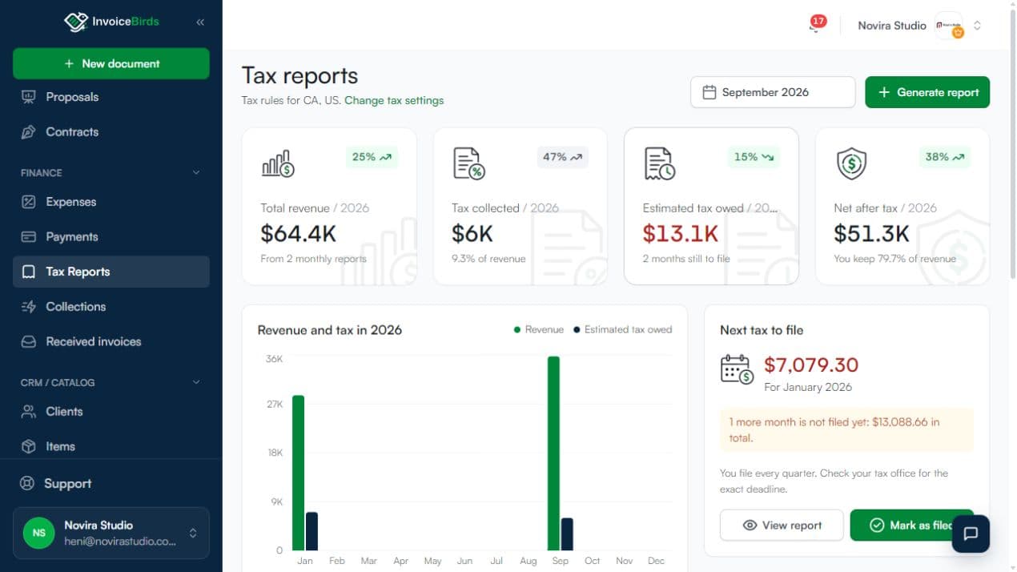Screen dimensions: 1017x572
Task: Expand the sidebar Novira Studio user menu
Action: 111,533
